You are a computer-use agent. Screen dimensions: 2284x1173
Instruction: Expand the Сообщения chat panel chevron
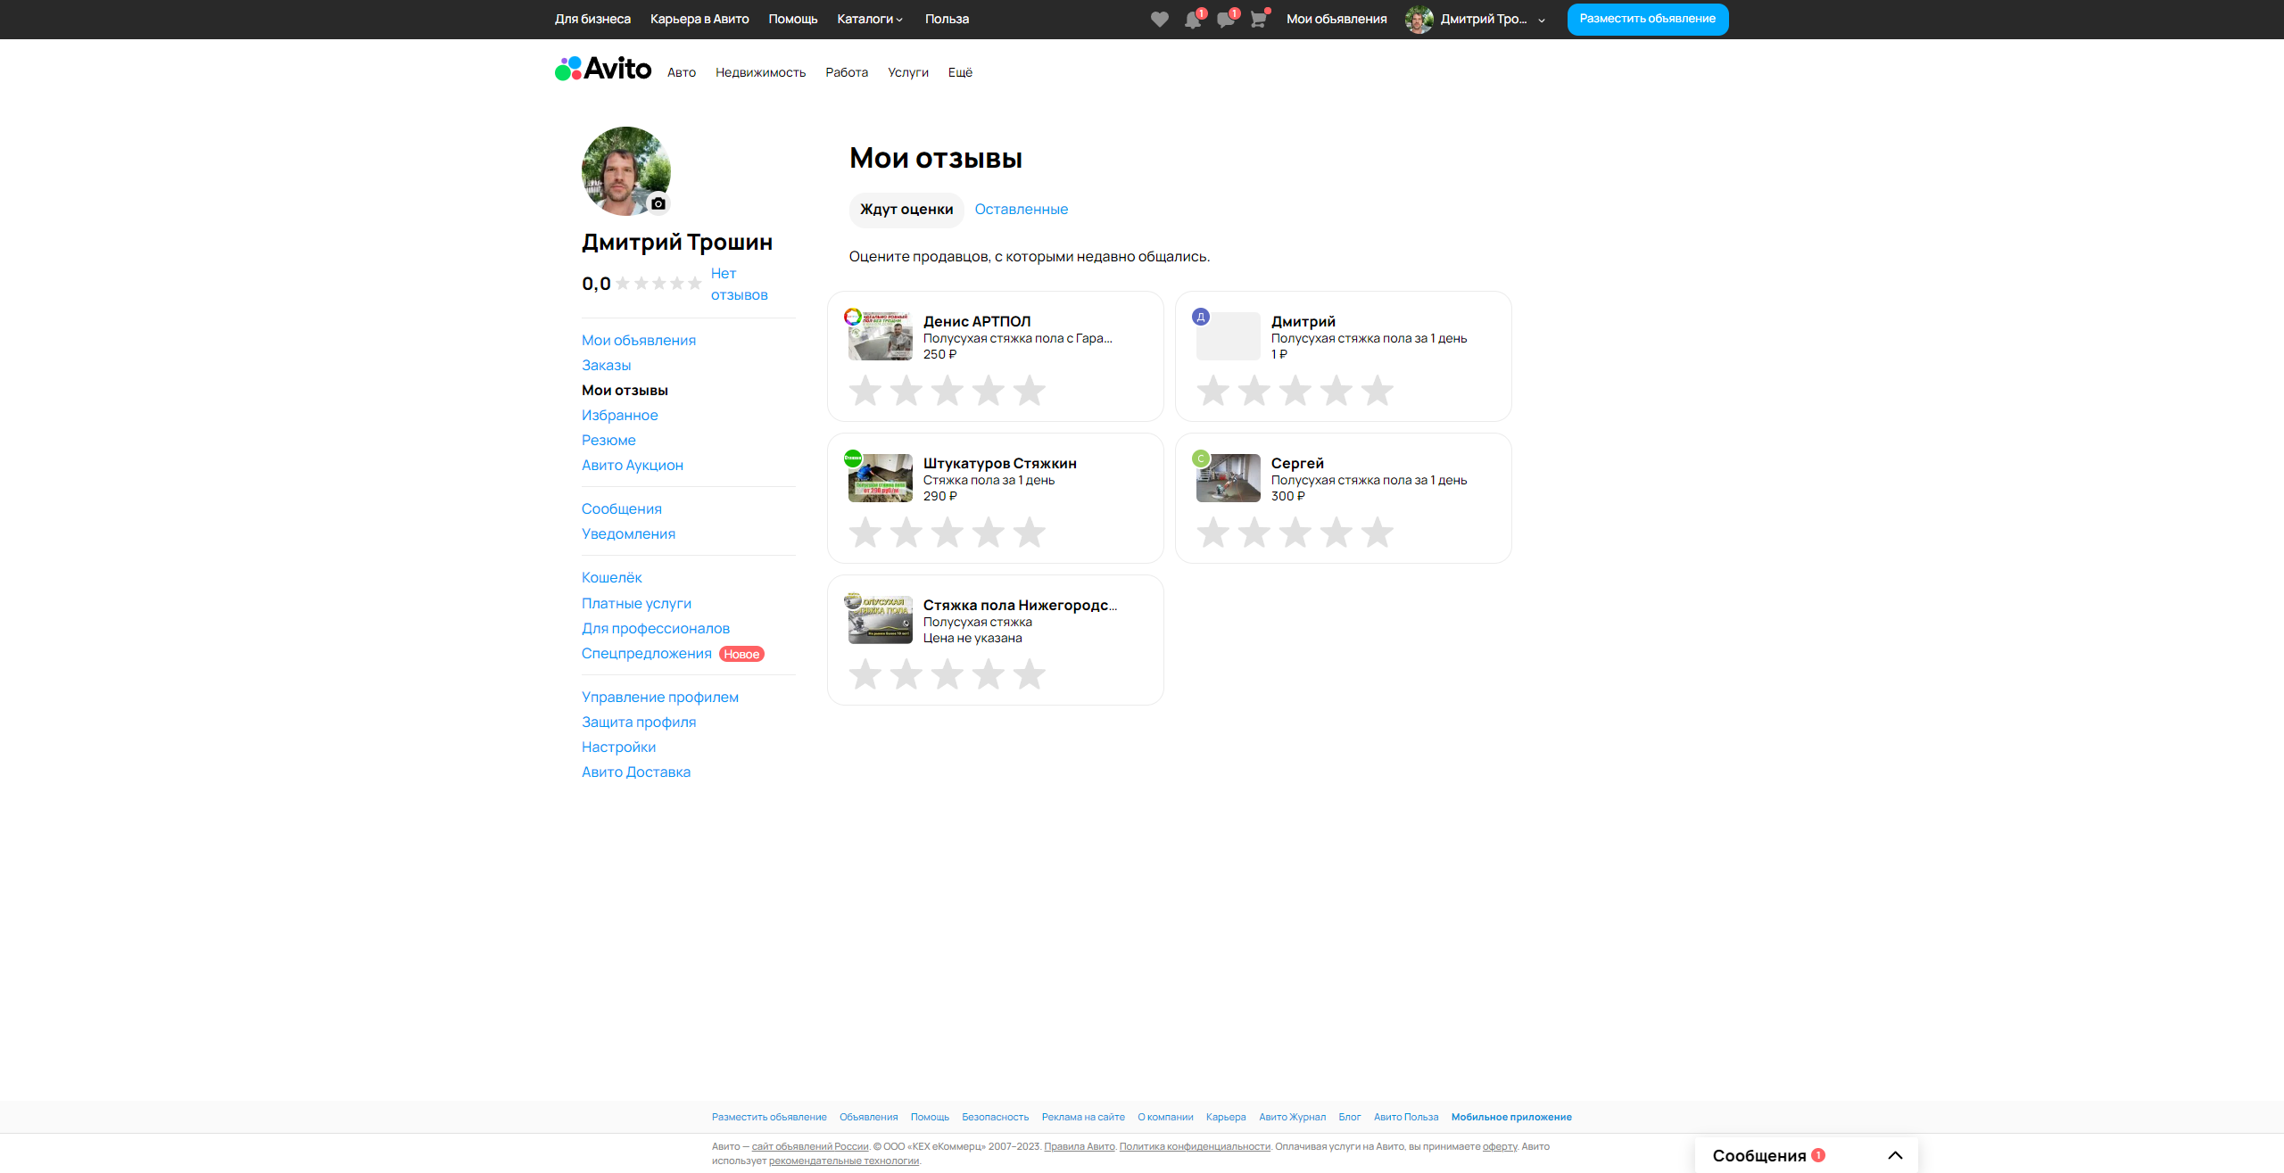[1896, 1155]
